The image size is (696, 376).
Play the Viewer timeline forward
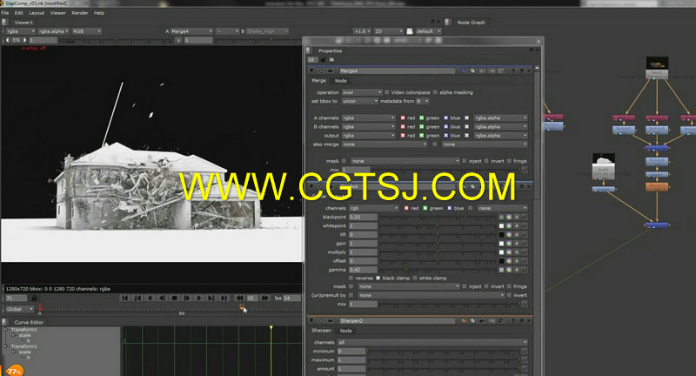[x=199, y=298]
